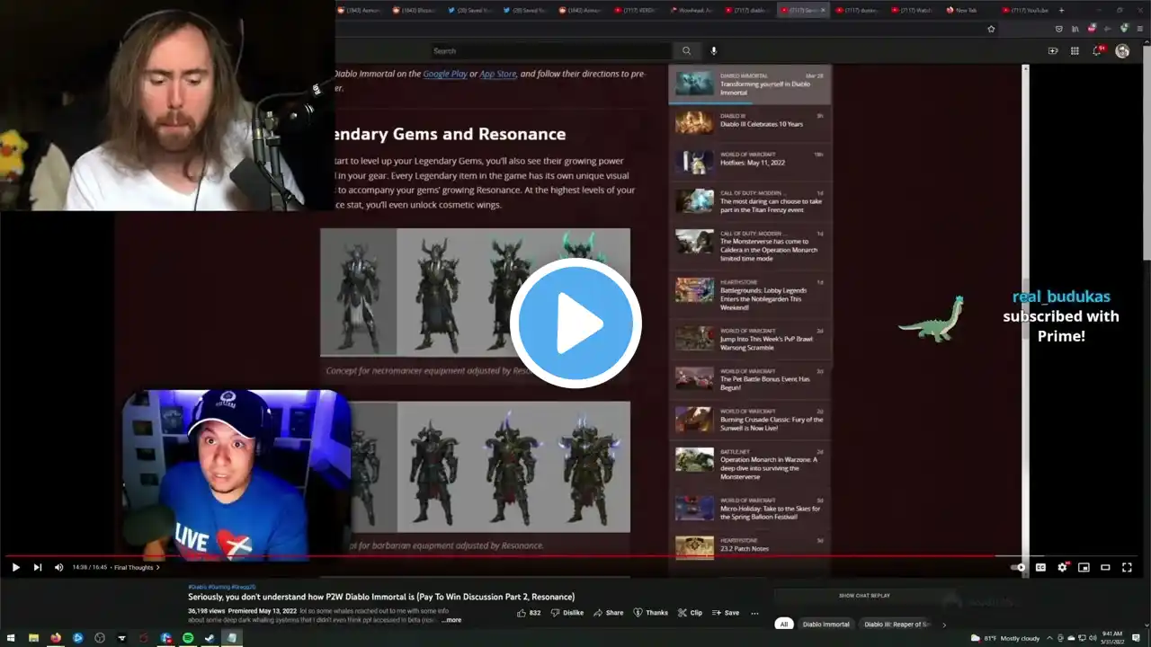Screen dimensions: 1151x647
Task: Open video player settings gear
Action: click(x=1062, y=567)
